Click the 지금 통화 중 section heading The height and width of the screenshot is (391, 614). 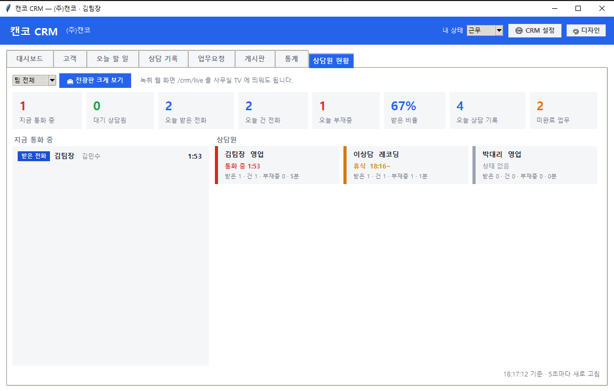[33, 140]
